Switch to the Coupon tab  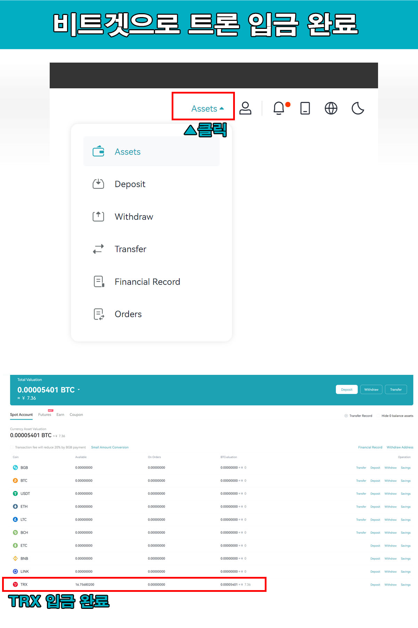pyautogui.click(x=76, y=414)
